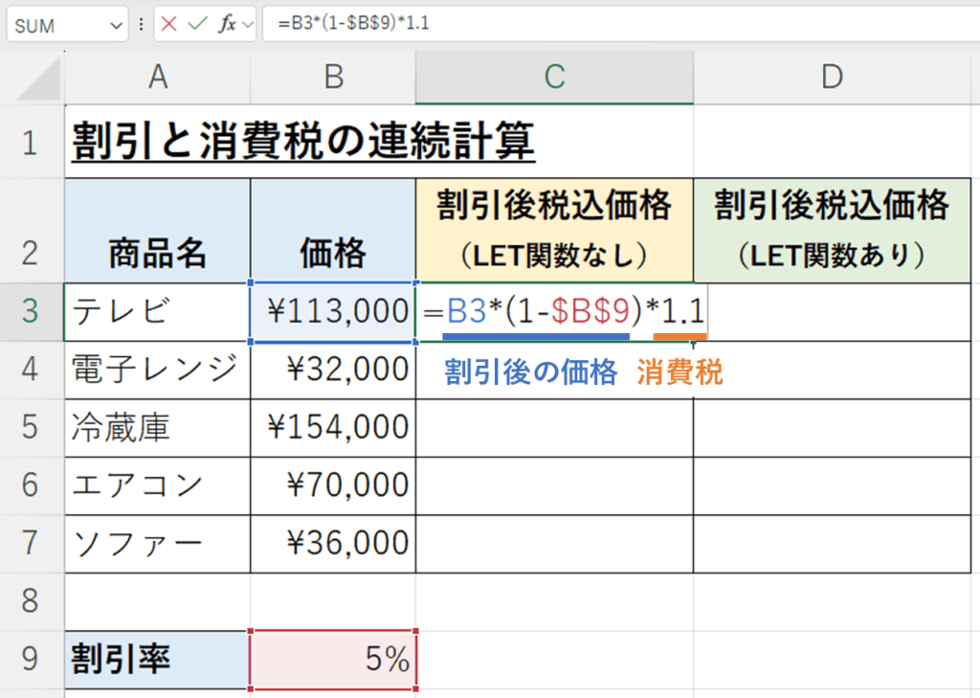The height and width of the screenshot is (698, 980).
Task: Open the Name Box dropdown arrow
Action: (x=117, y=25)
